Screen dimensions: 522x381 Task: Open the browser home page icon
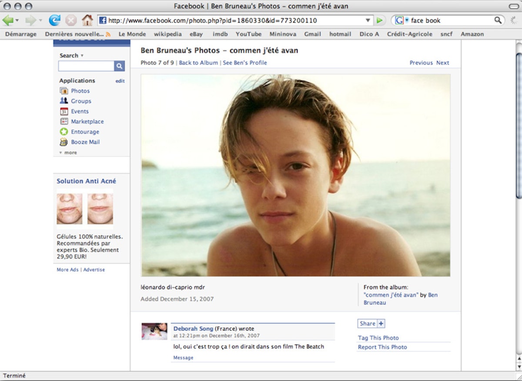(87, 20)
